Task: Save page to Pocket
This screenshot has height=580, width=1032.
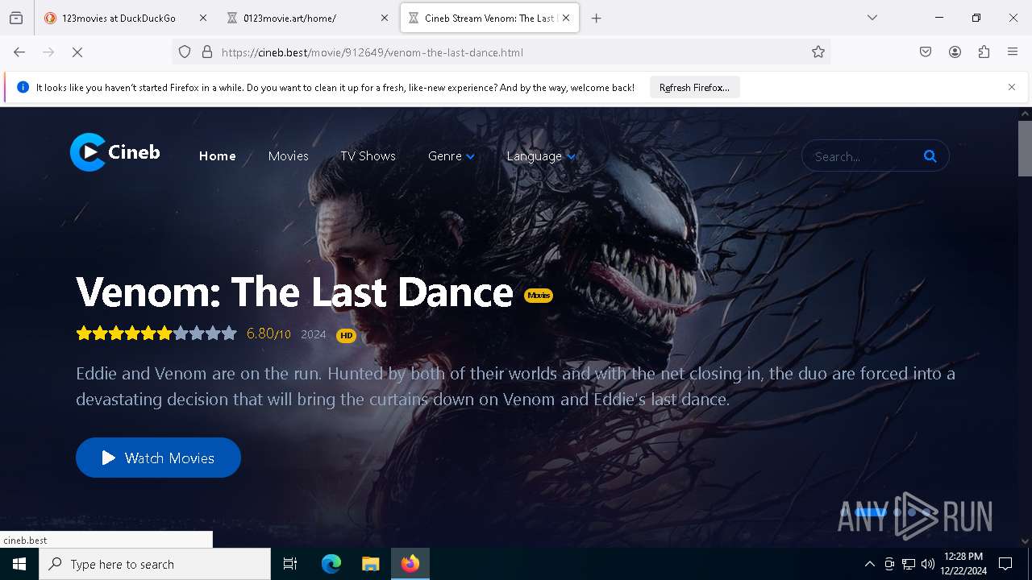Action: pos(926,52)
